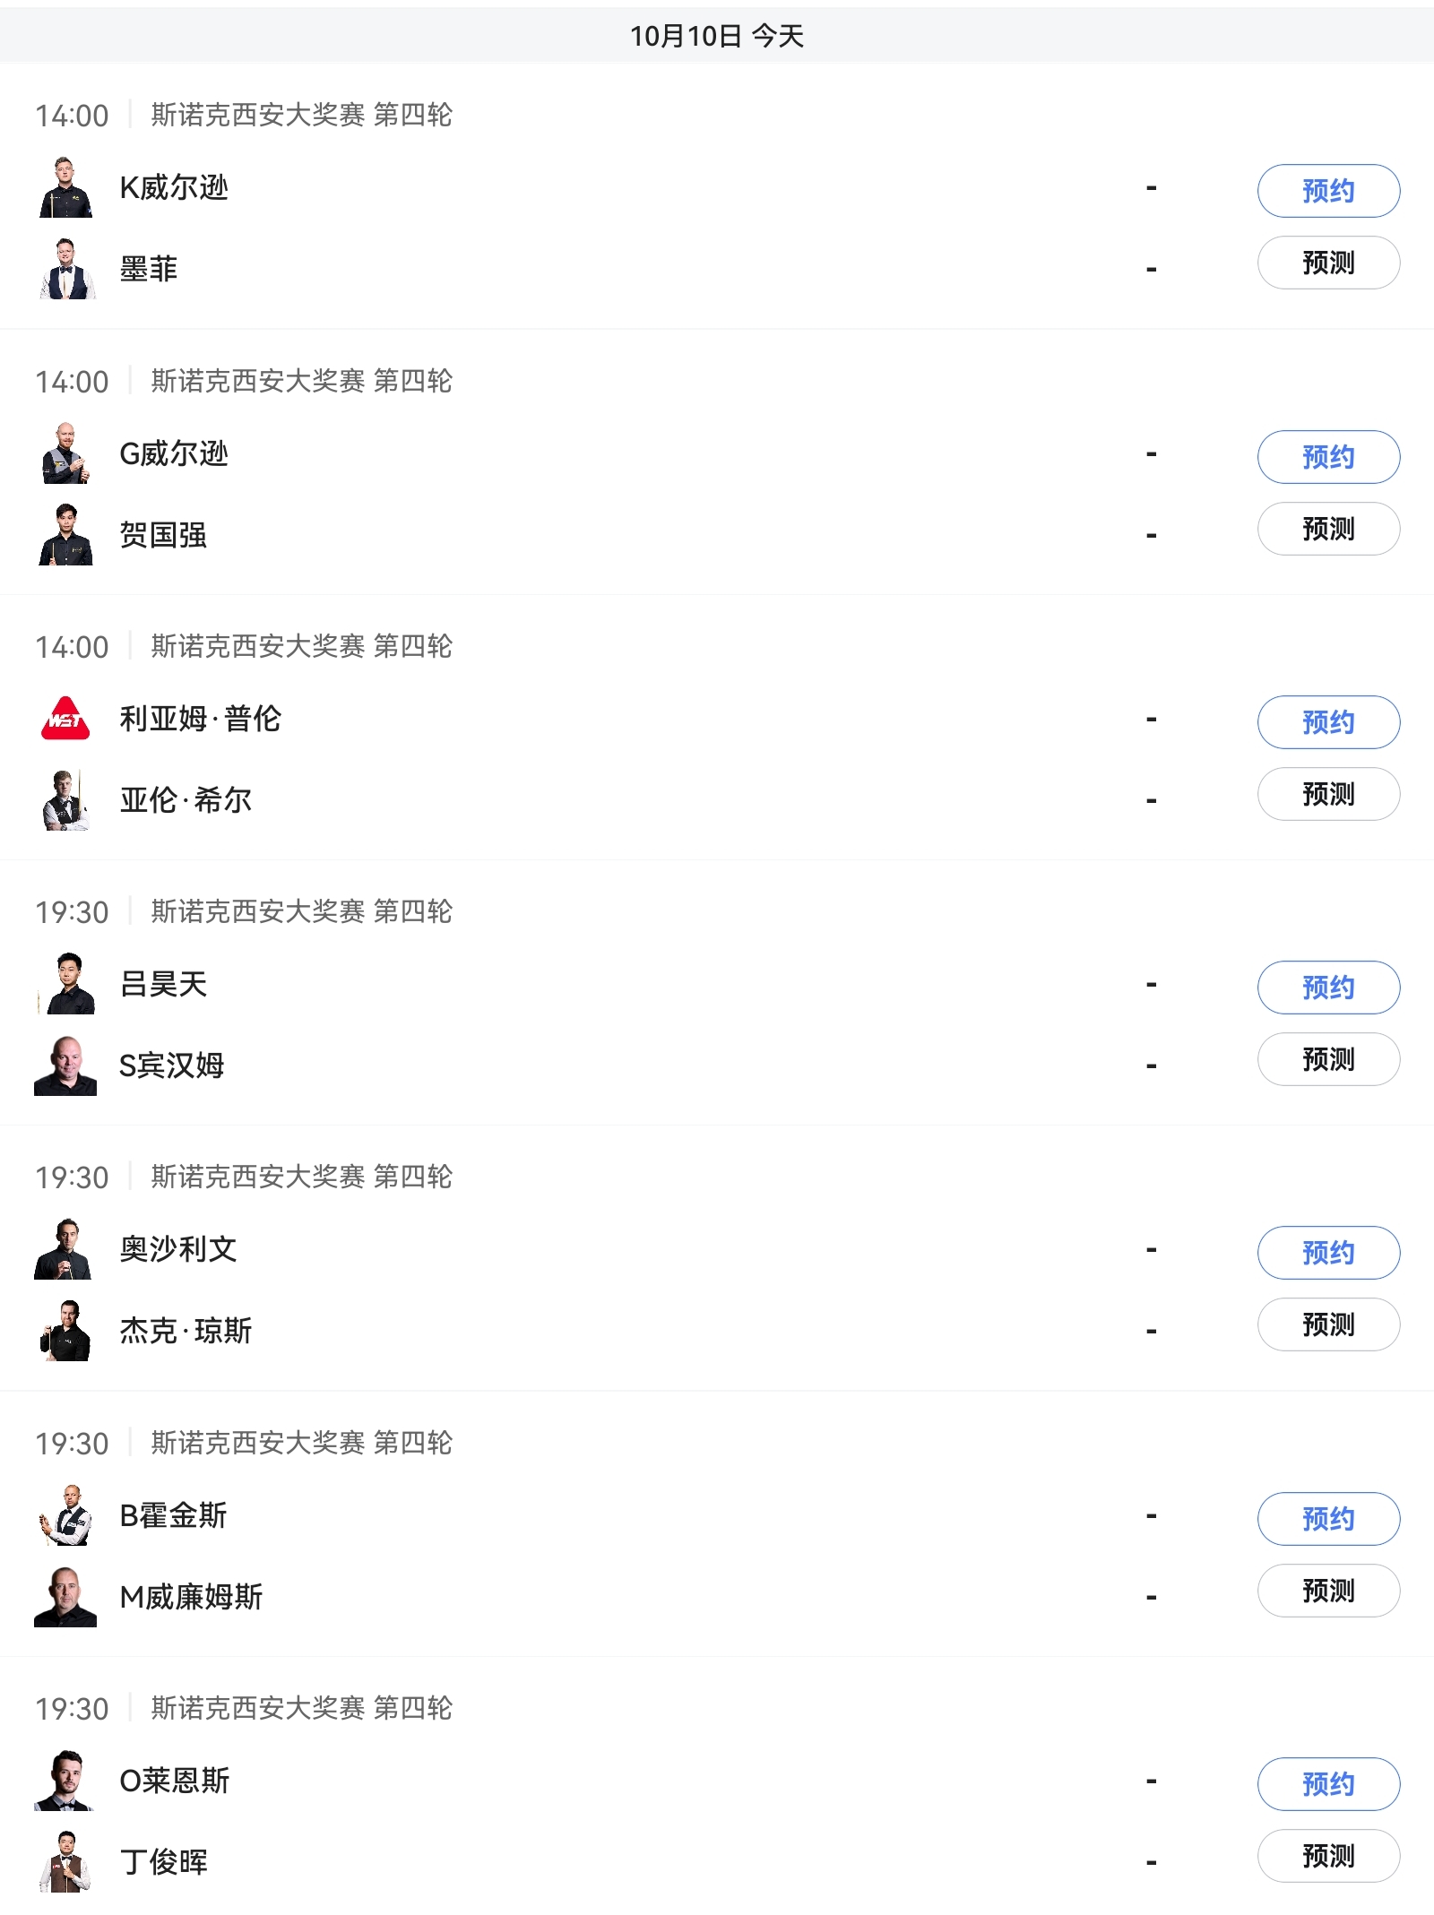Open prediction for O莱恩斯 vs 丁俊晖
This screenshot has height=1915, width=1434.
click(1327, 1856)
